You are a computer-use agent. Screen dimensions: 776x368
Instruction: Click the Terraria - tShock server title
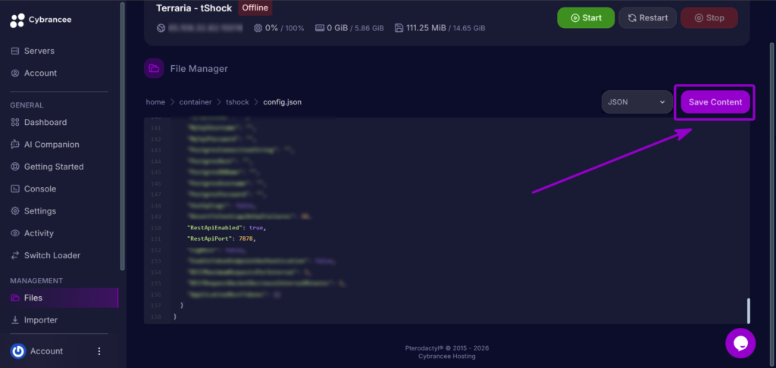point(194,8)
